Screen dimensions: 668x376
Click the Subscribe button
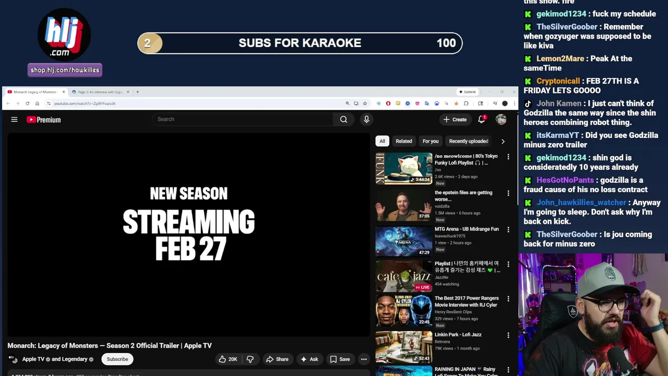[117, 359]
